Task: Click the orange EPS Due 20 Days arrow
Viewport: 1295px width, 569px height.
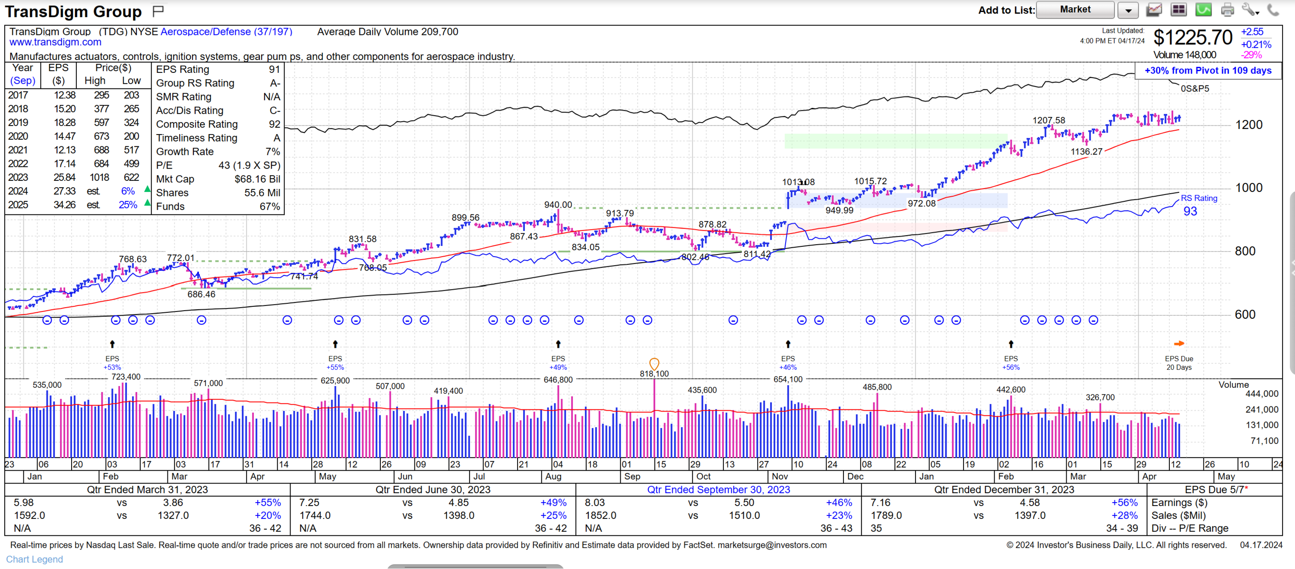Action: 1179,344
